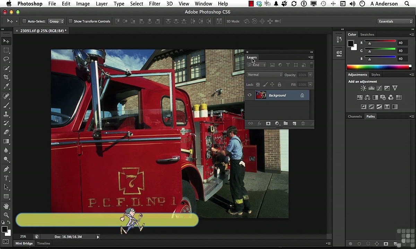The image size is (416, 249).
Task: Select the Hand tool
Action: [x=6, y=206]
